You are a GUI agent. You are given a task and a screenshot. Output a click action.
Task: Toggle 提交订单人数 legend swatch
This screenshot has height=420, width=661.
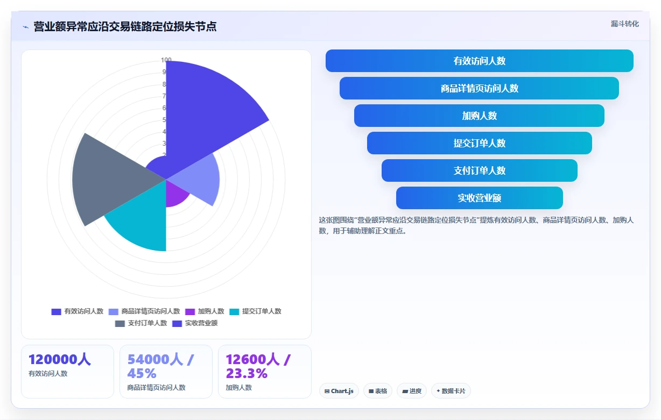pyautogui.click(x=234, y=311)
